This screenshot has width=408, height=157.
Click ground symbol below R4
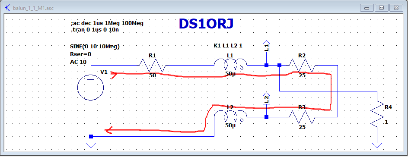(377, 145)
